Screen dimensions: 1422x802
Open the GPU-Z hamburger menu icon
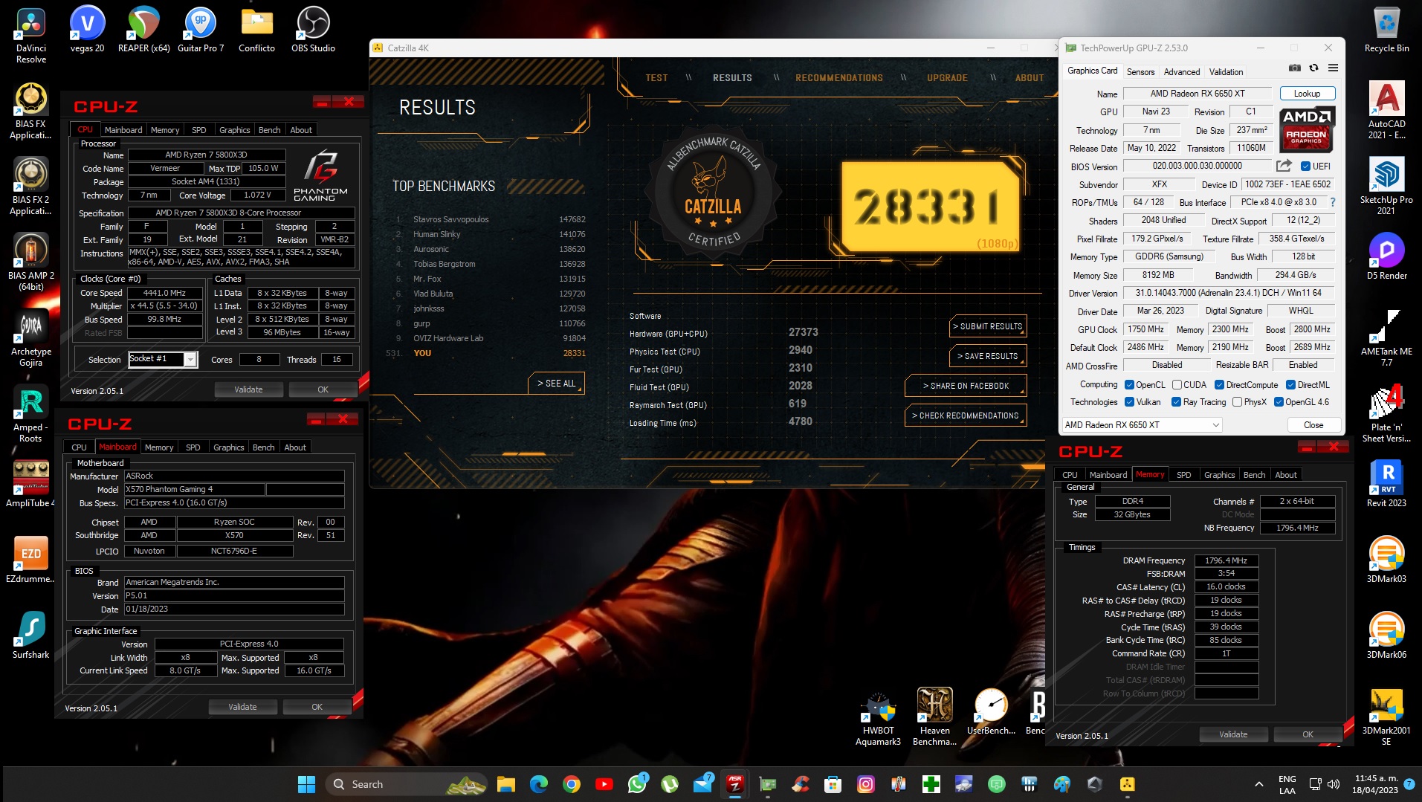pos(1333,68)
